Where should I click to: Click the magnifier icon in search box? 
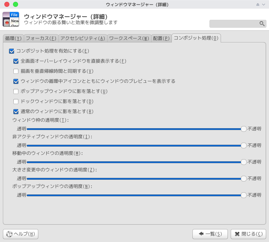pyautogui.click(x=262, y=24)
